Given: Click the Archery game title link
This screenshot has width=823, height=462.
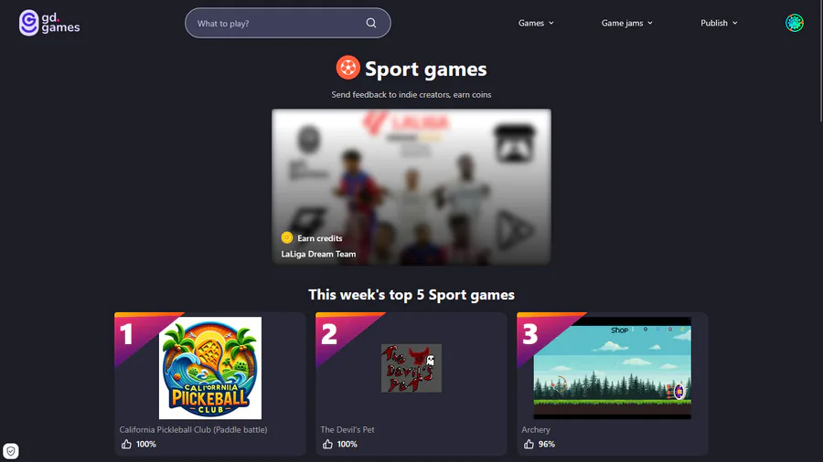Looking at the screenshot, I should [x=535, y=429].
